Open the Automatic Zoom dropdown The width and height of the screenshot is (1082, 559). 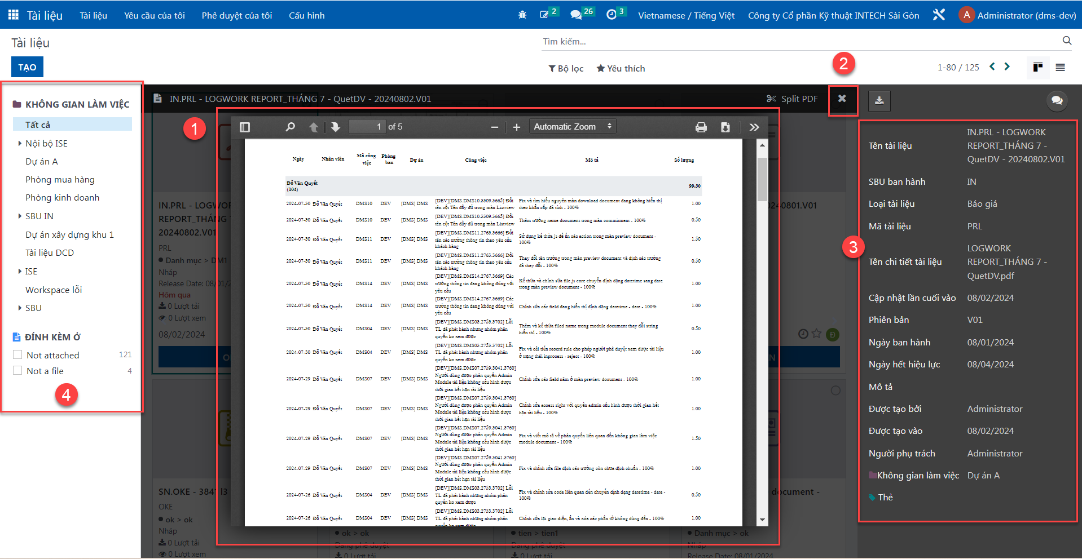pyautogui.click(x=573, y=127)
